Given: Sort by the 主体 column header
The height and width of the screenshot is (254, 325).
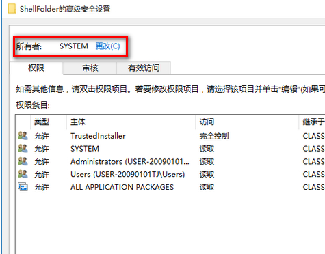Looking at the screenshot, I should tap(131, 122).
